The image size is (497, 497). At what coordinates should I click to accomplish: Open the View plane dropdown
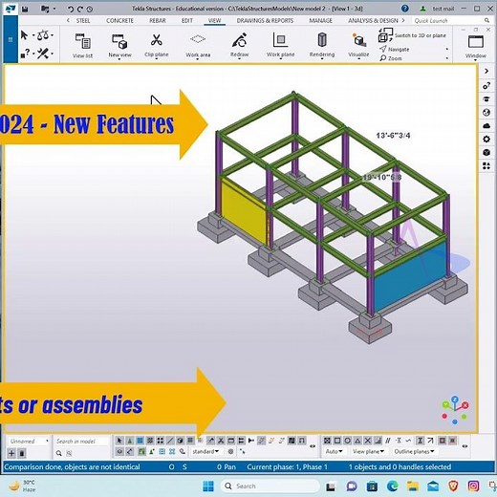[x=368, y=451]
